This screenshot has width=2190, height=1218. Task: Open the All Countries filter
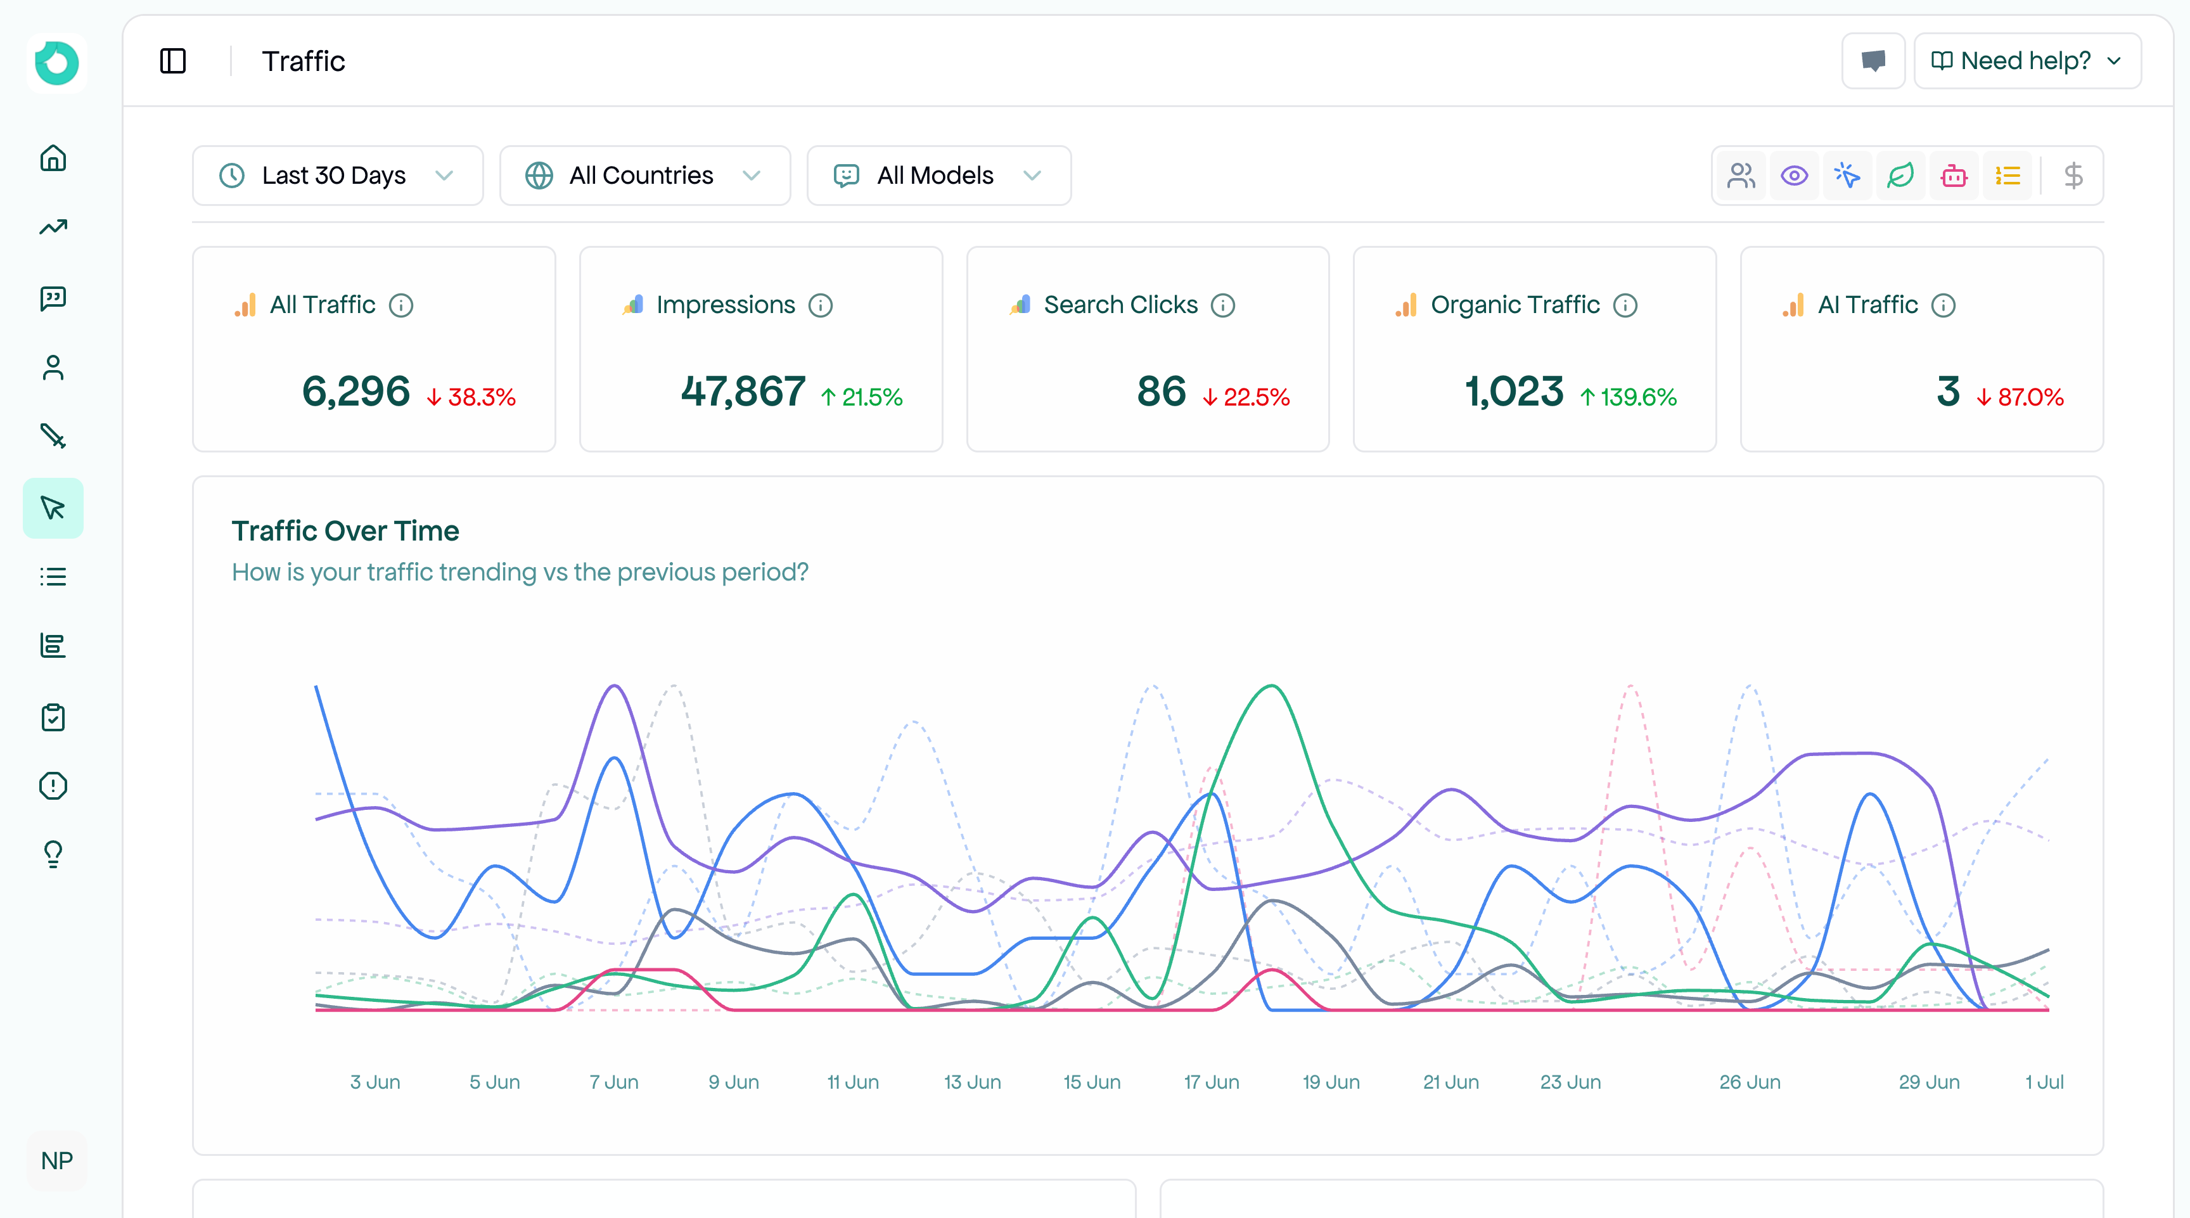pos(644,176)
